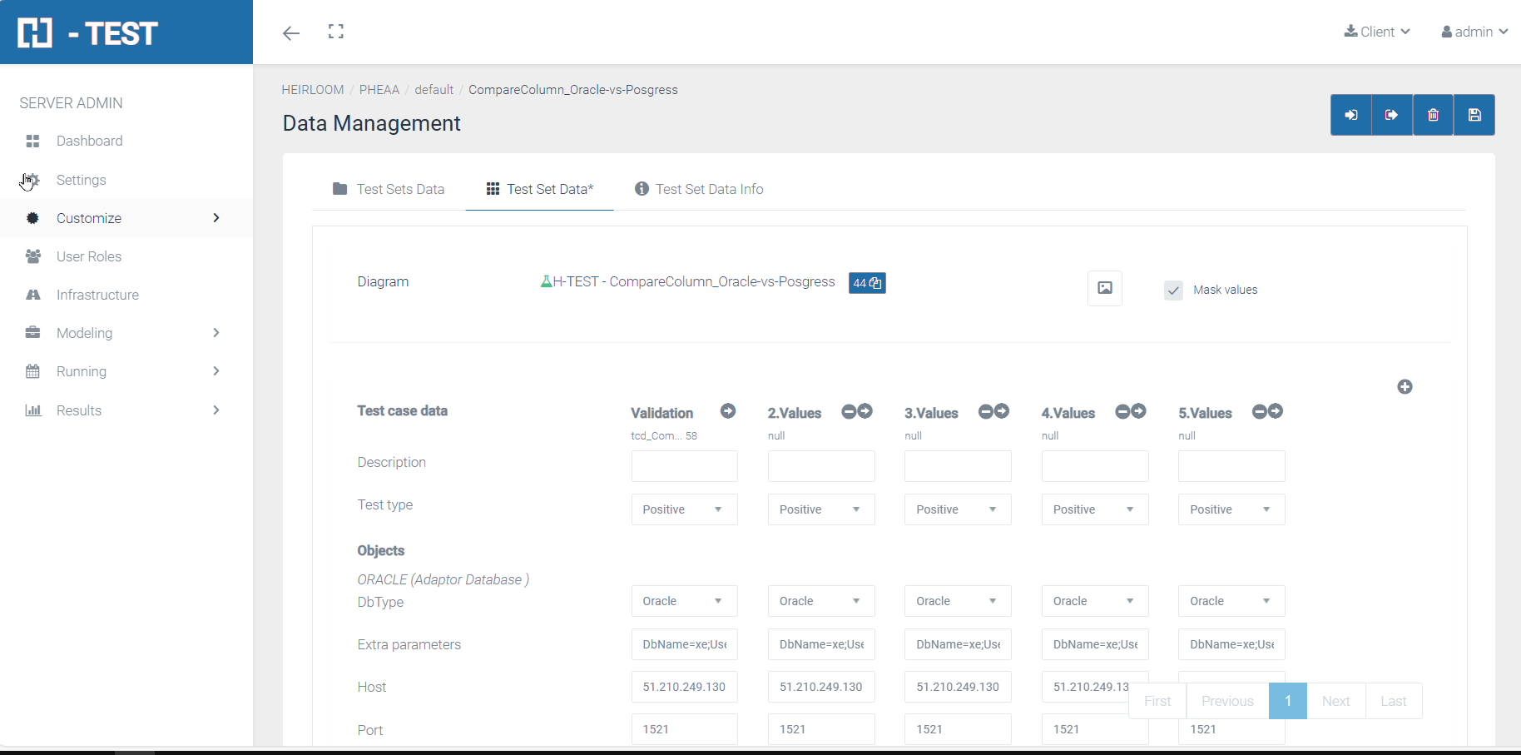Switch to Test Sets Data tab
The height and width of the screenshot is (755, 1521).
pos(389,189)
